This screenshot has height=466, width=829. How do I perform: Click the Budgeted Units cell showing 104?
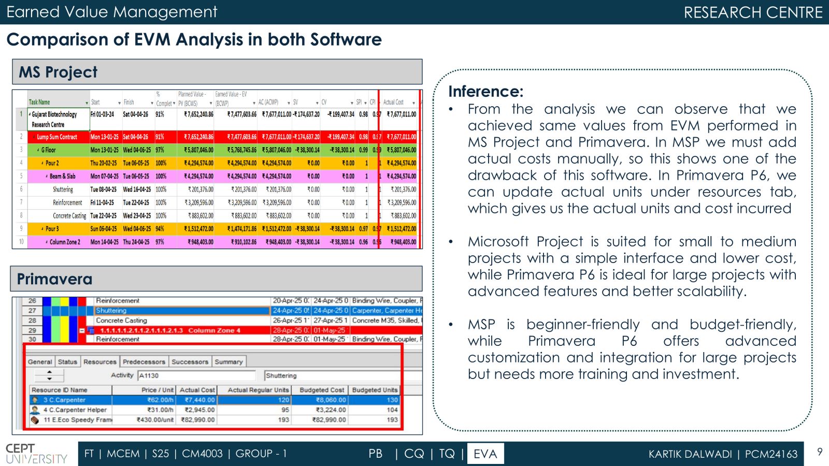tap(374, 410)
